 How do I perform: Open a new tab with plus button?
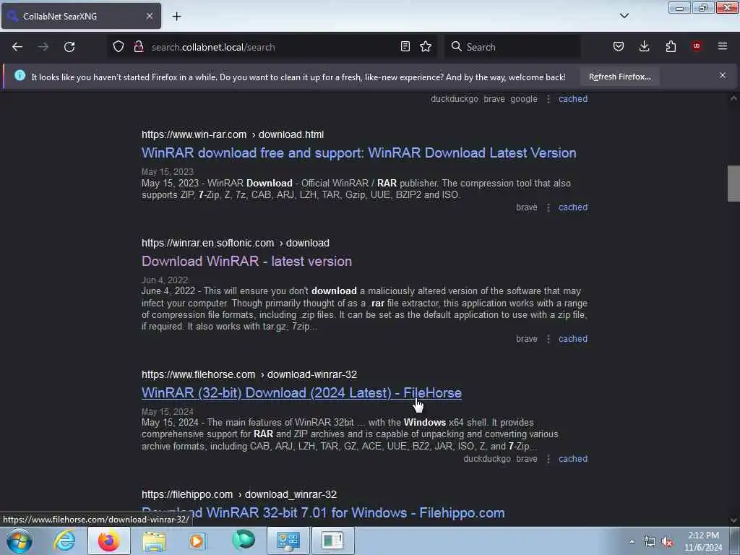[176, 16]
